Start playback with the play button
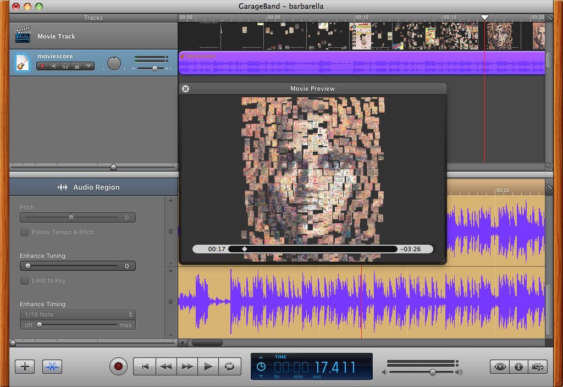 coord(208,367)
